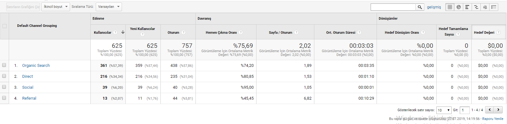This screenshot has height=124, width=507.
Task: Open help for Hedef Değeri column
Action: click(x=499, y=32)
